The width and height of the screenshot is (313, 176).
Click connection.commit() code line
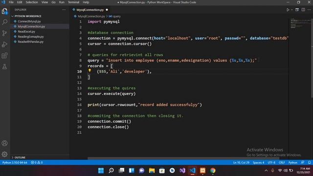click(x=110, y=121)
